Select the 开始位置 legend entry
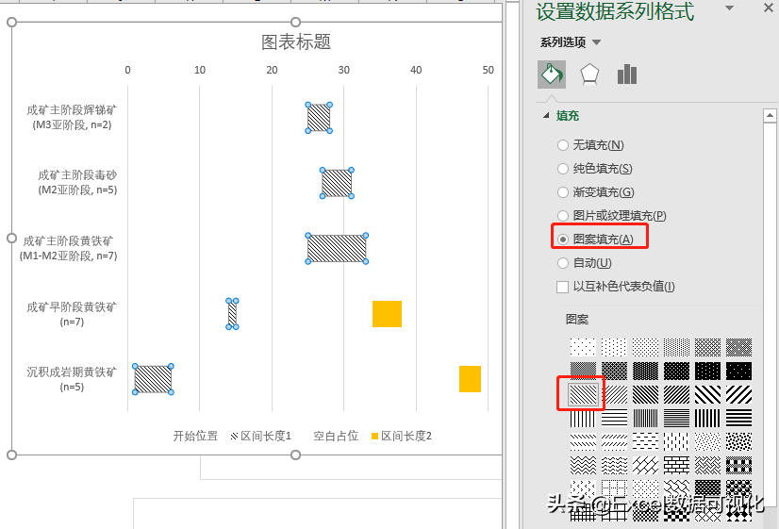 (x=194, y=436)
